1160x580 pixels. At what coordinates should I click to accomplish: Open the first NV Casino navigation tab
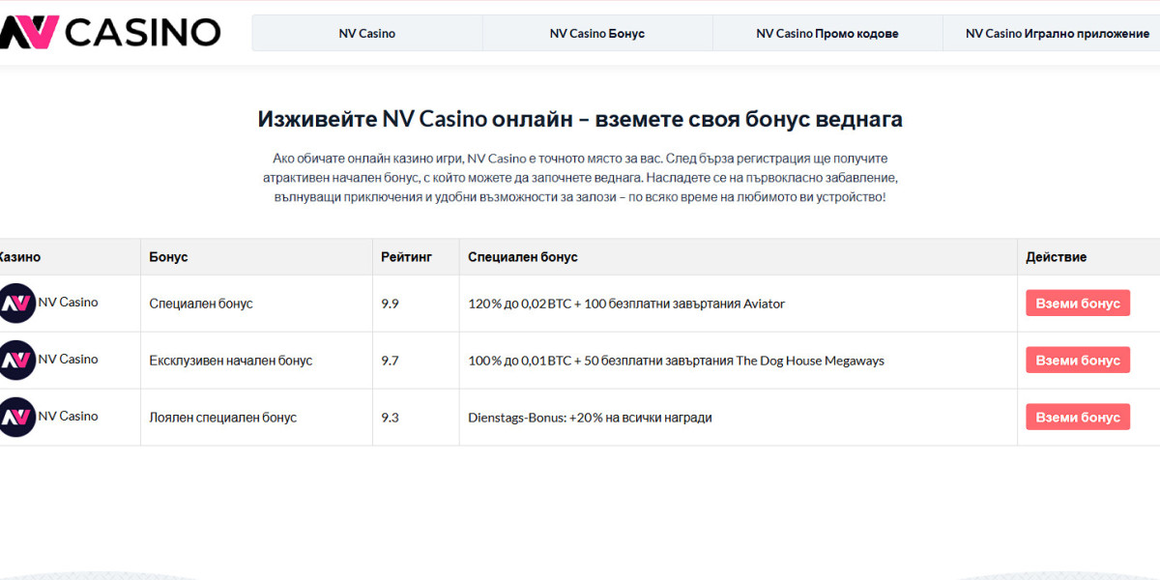click(366, 34)
